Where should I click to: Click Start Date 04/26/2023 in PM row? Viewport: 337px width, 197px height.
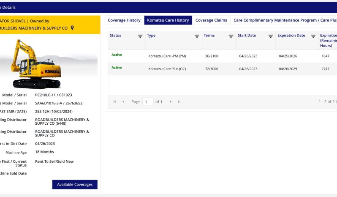tap(248, 56)
